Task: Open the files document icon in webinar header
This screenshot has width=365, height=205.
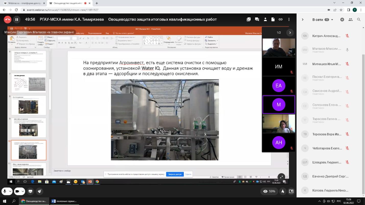Action: point(273,19)
